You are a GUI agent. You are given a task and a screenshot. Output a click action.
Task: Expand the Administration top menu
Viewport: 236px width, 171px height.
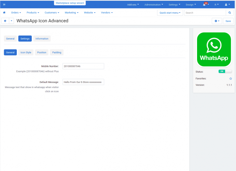154,4
